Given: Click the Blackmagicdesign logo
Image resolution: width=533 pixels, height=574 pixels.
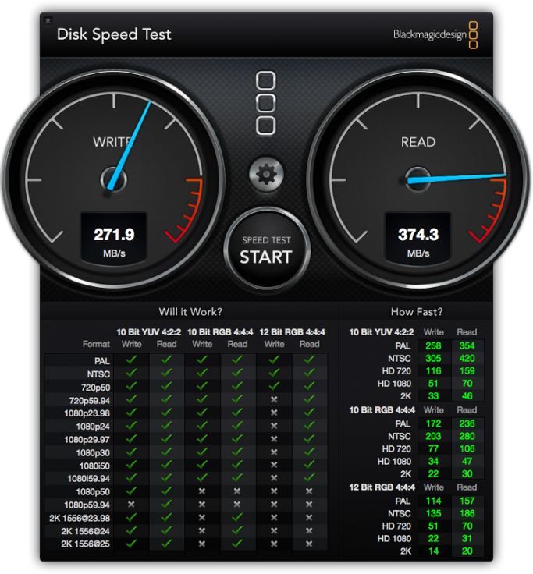Looking at the screenshot, I should click(435, 35).
